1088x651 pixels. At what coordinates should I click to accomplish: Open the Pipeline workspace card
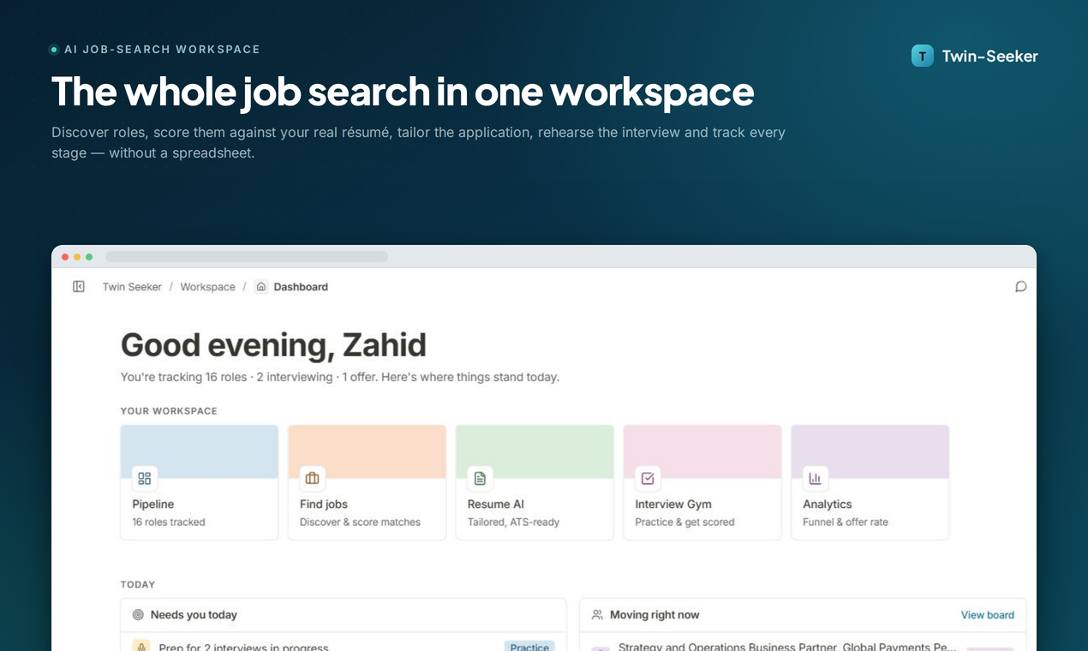coord(200,482)
